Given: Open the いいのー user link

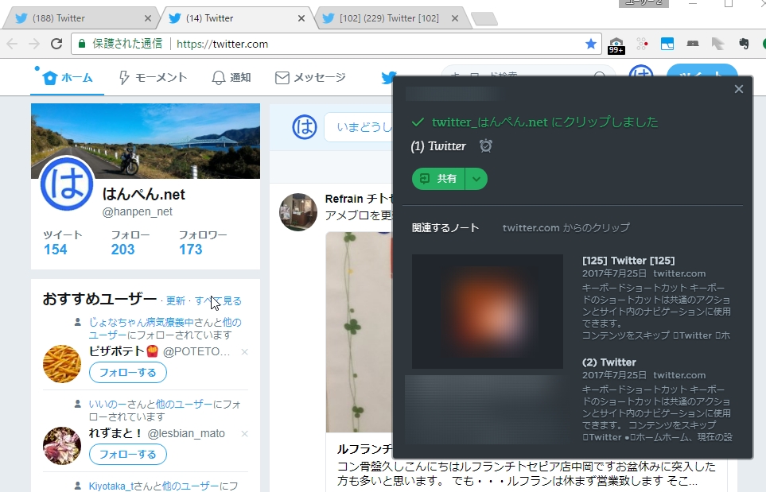Looking at the screenshot, I should 108,404.
